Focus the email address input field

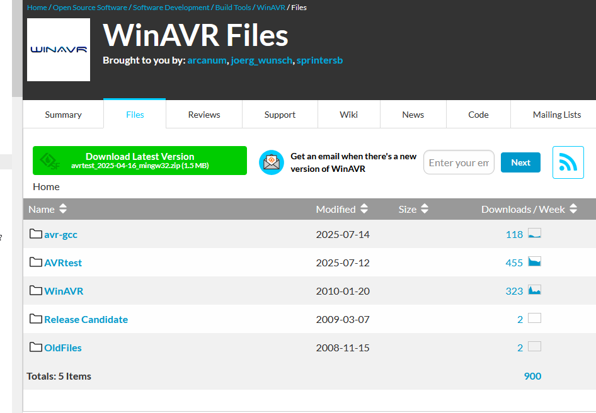click(x=459, y=162)
